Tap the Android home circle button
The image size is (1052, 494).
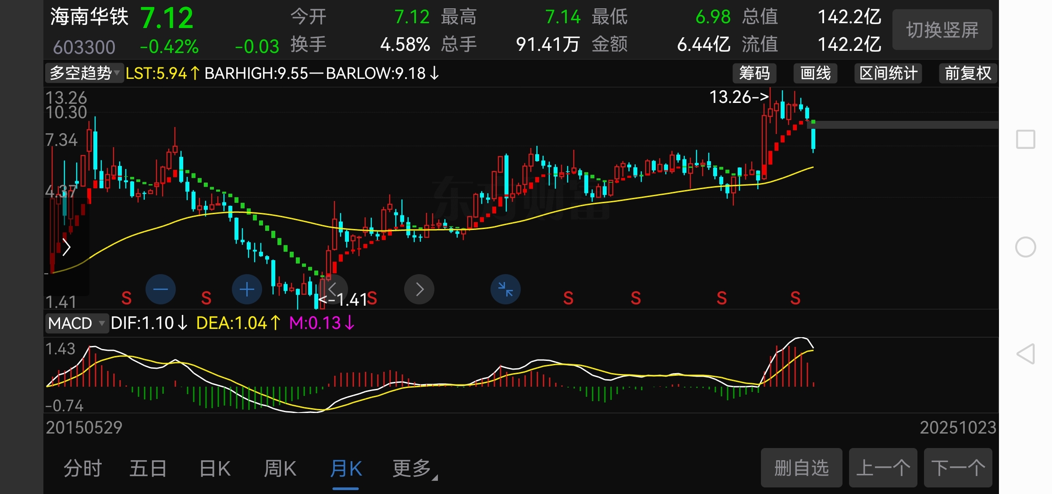(x=1026, y=247)
